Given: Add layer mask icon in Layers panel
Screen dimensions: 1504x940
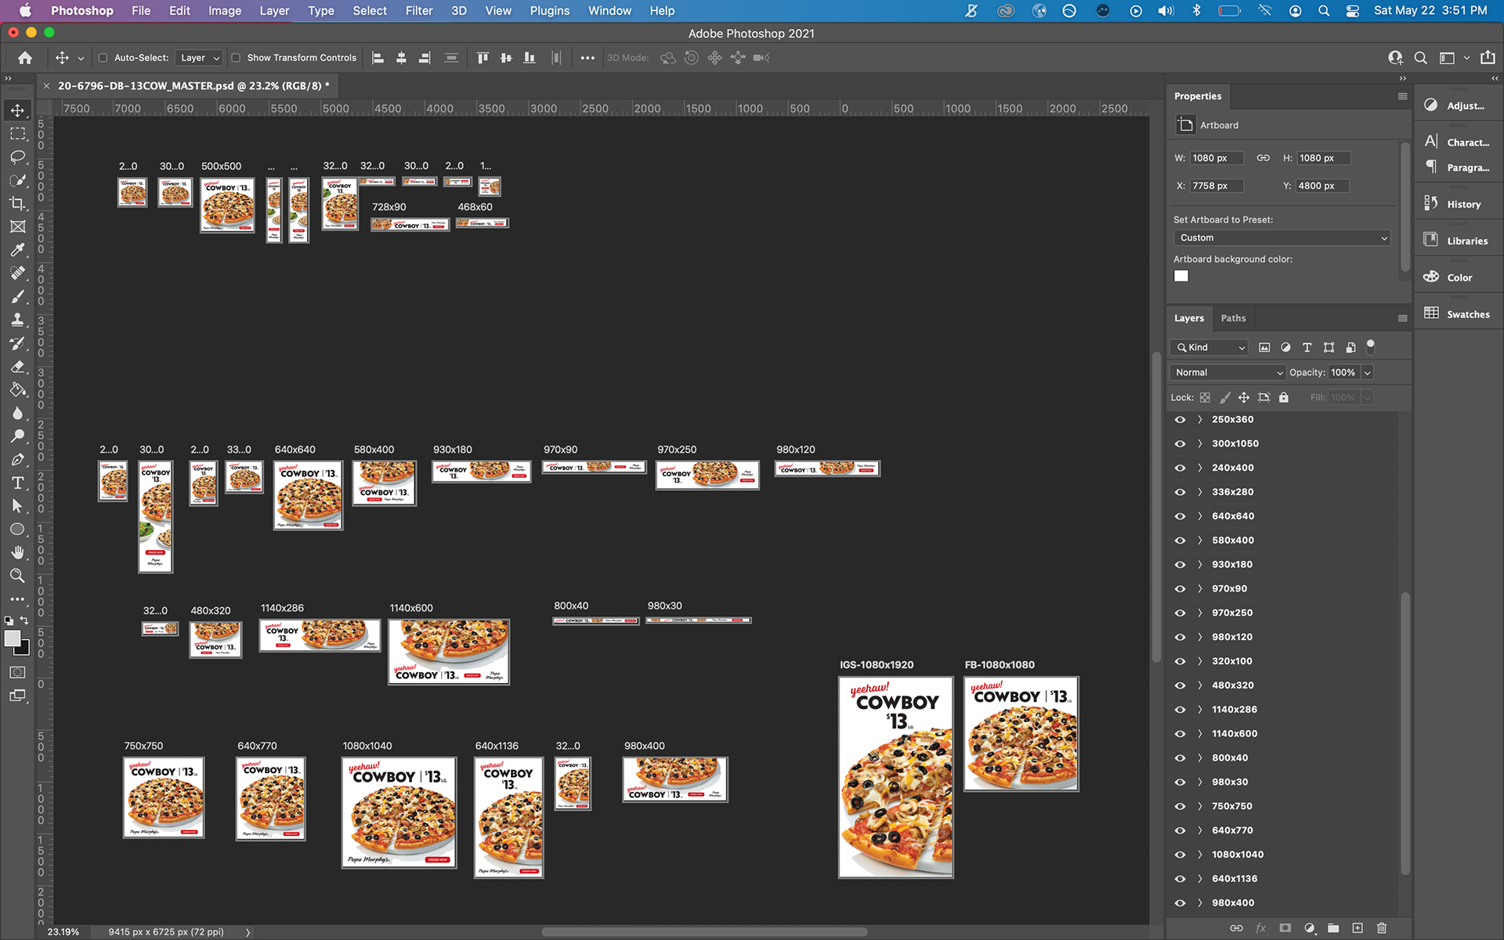Looking at the screenshot, I should point(1285,928).
